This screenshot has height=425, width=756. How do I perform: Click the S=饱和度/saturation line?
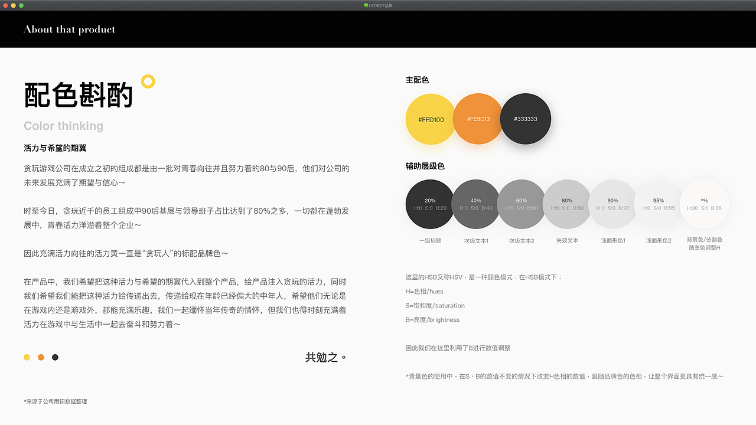435,306
